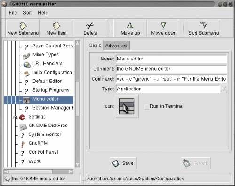Image resolution: width=235 pixels, height=186 pixels.
Task: Click the New Submenu toolbar icon
Action: [23, 26]
